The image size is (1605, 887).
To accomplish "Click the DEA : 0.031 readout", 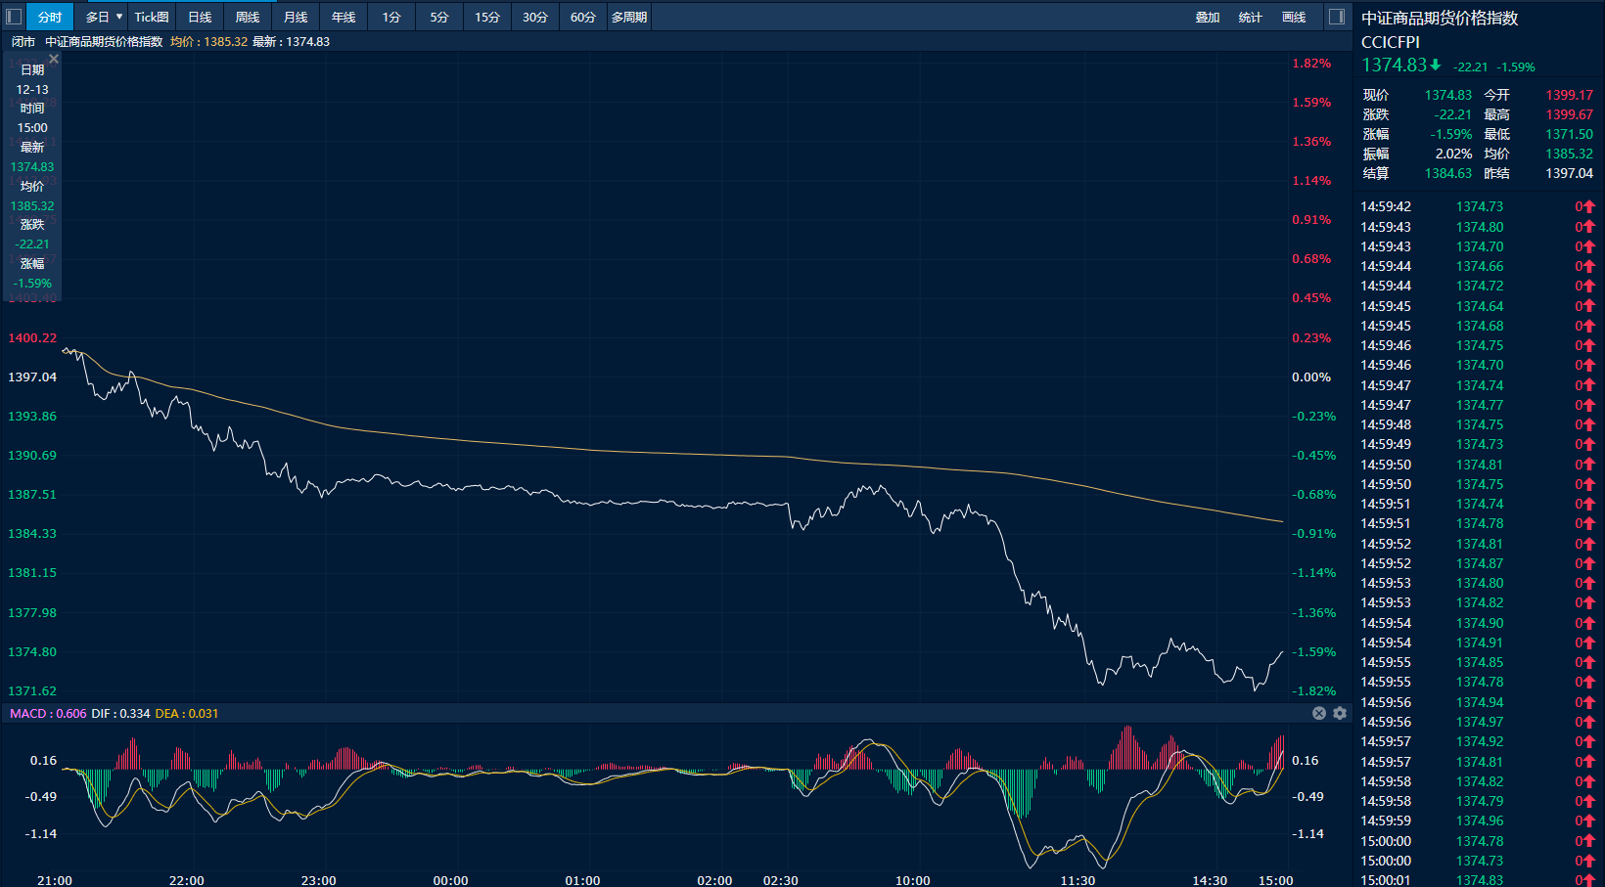I will (x=187, y=713).
